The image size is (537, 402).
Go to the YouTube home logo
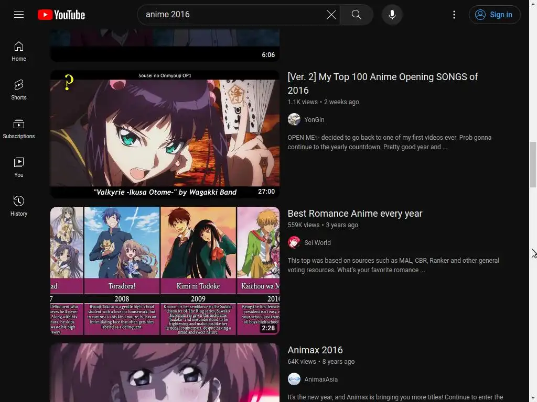click(61, 15)
